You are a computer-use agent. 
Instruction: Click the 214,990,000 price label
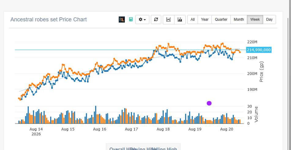[x=259, y=50]
